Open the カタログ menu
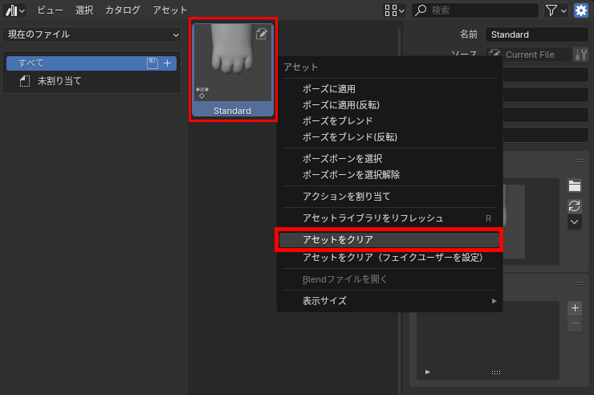The width and height of the screenshot is (594, 395). click(122, 10)
